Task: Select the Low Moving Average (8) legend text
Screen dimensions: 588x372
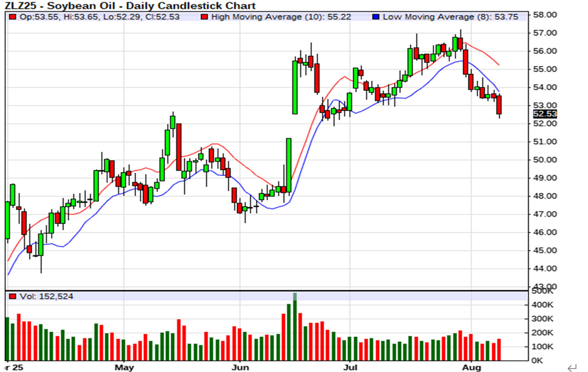Action: pos(450,17)
